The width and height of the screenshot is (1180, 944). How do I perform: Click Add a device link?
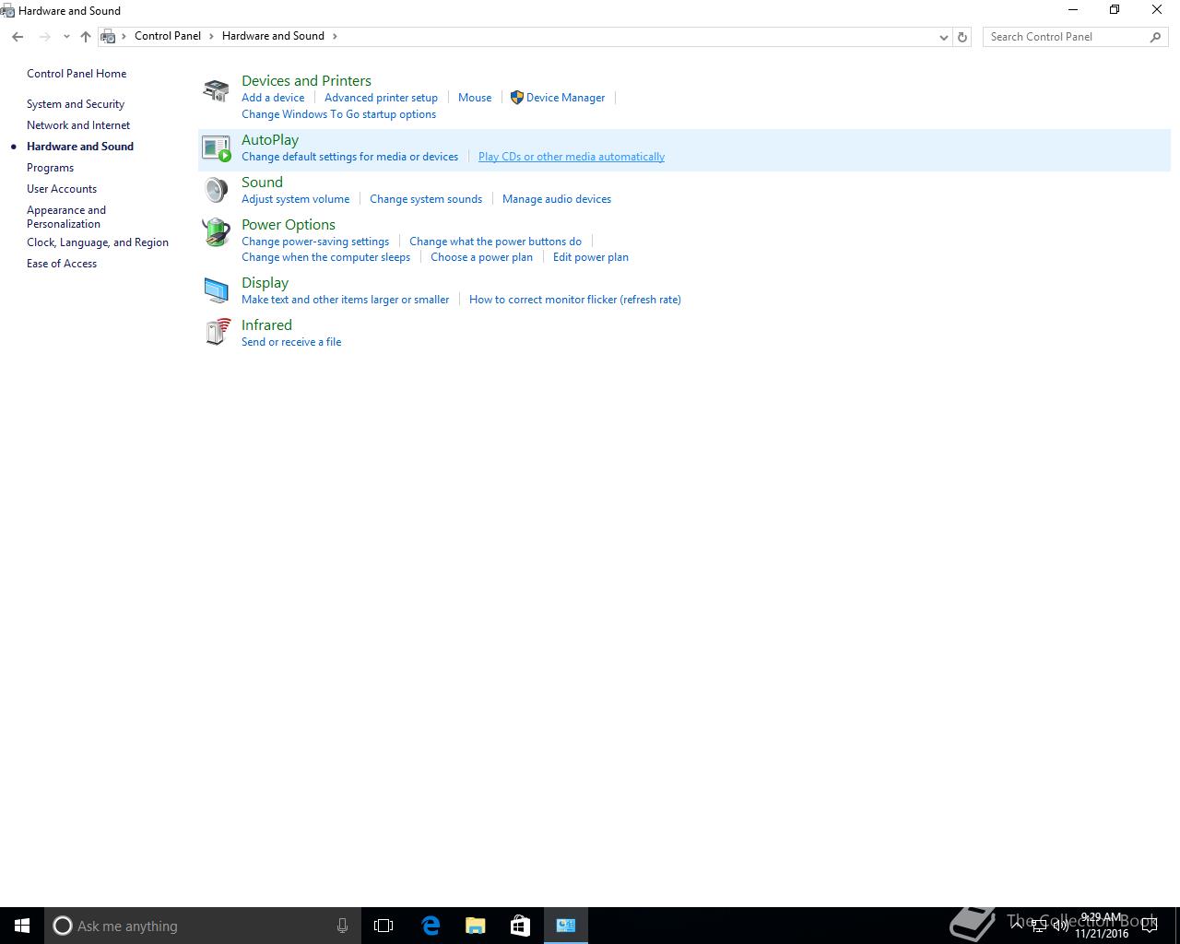(273, 98)
